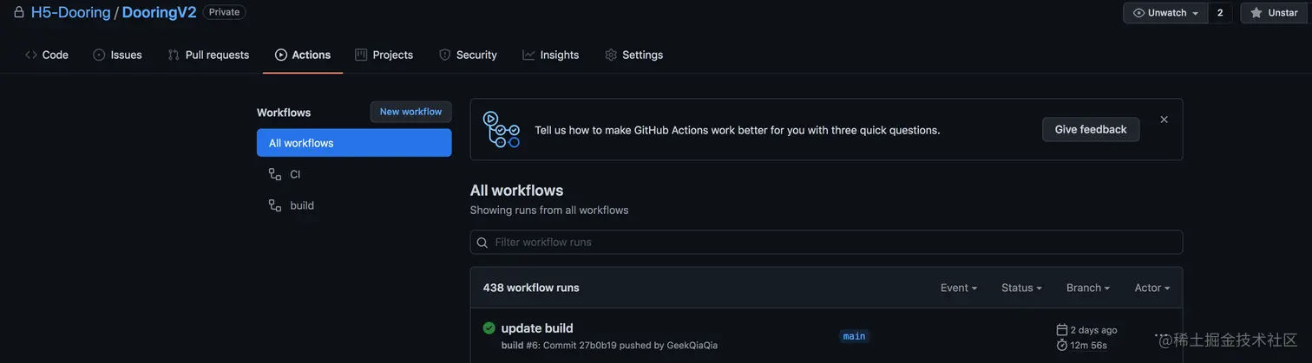The image size is (1312, 363).
Task: Click the CI workflow icon in sidebar
Action: pos(275,174)
